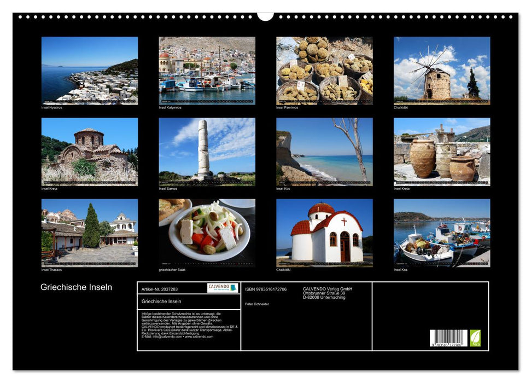
Task: Toggle the Insel Thassos caption label
Action: point(52,269)
